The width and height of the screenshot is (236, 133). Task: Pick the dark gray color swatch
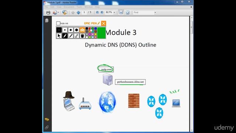[x=87, y=31]
